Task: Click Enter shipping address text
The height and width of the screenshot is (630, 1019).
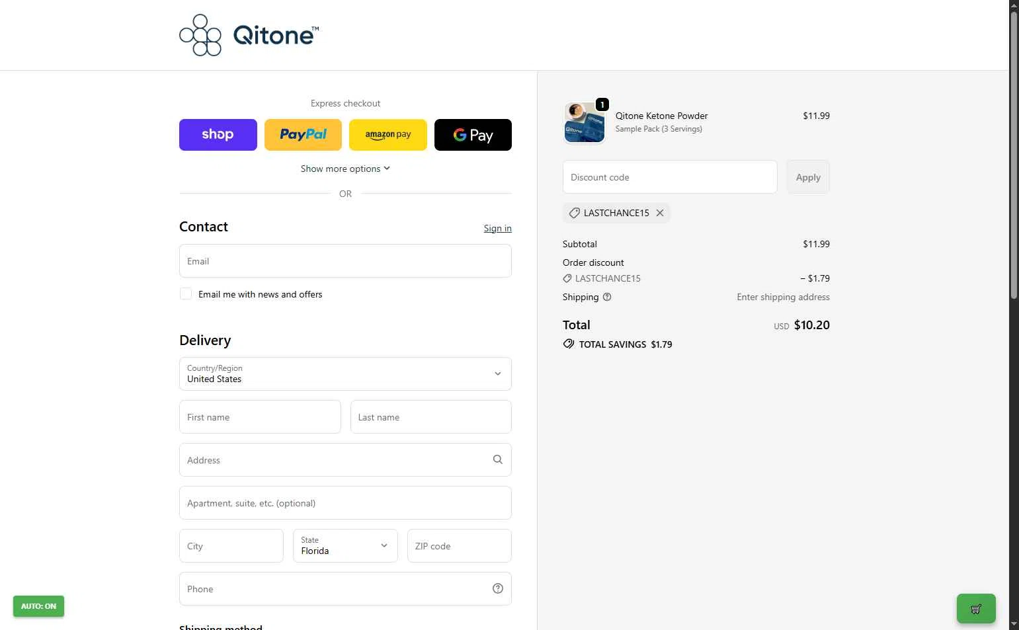Action: pyautogui.click(x=783, y=297)
